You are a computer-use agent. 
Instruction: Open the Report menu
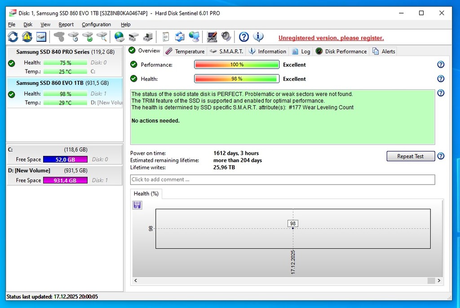66,25
